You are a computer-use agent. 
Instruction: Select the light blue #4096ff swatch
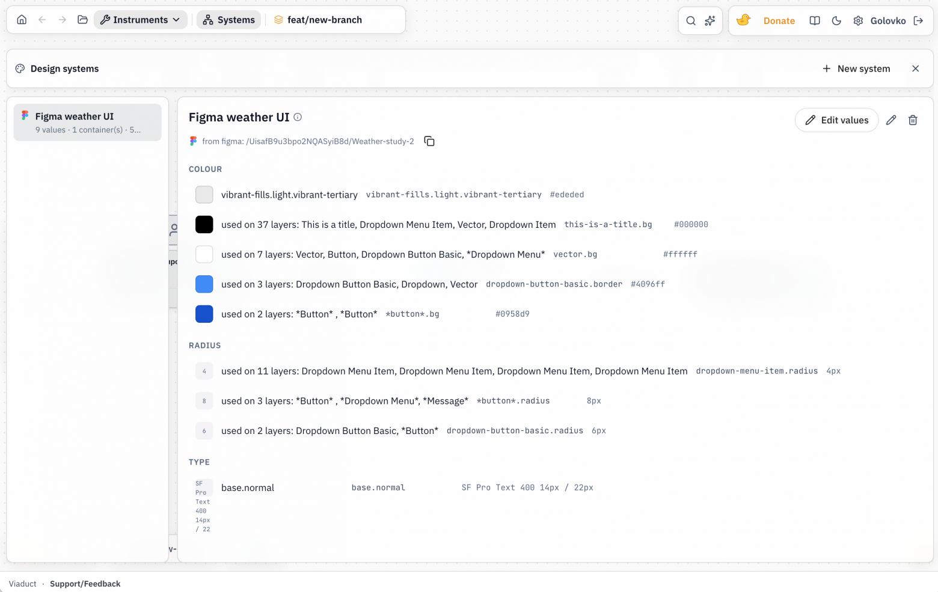(204, 284)
